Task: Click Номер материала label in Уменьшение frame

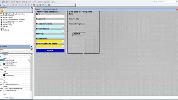Action: (77, 24)
